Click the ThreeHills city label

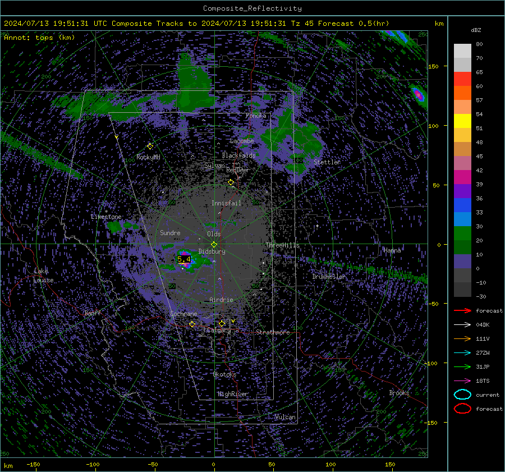[282, 245]
